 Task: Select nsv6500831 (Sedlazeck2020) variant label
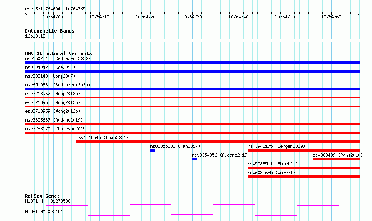tap(58, 85)
